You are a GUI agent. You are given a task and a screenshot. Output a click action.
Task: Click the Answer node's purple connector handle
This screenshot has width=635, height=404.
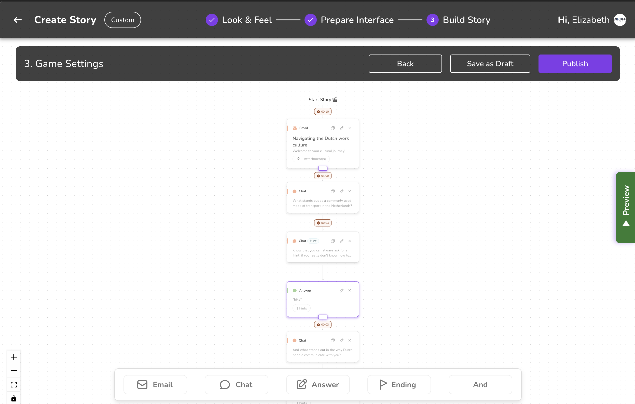pyautogui.click(x=323, y=317)
